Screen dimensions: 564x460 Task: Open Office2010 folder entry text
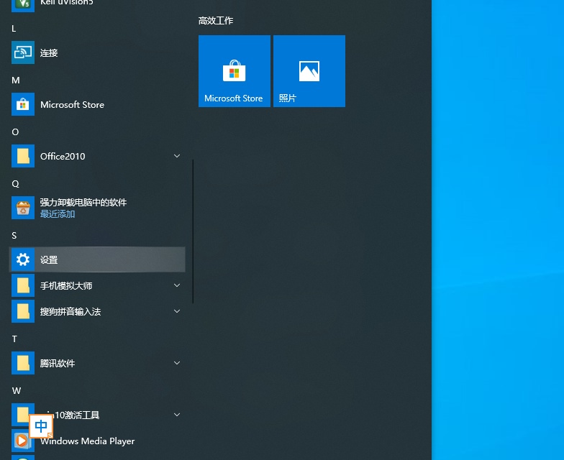(63, 157)
